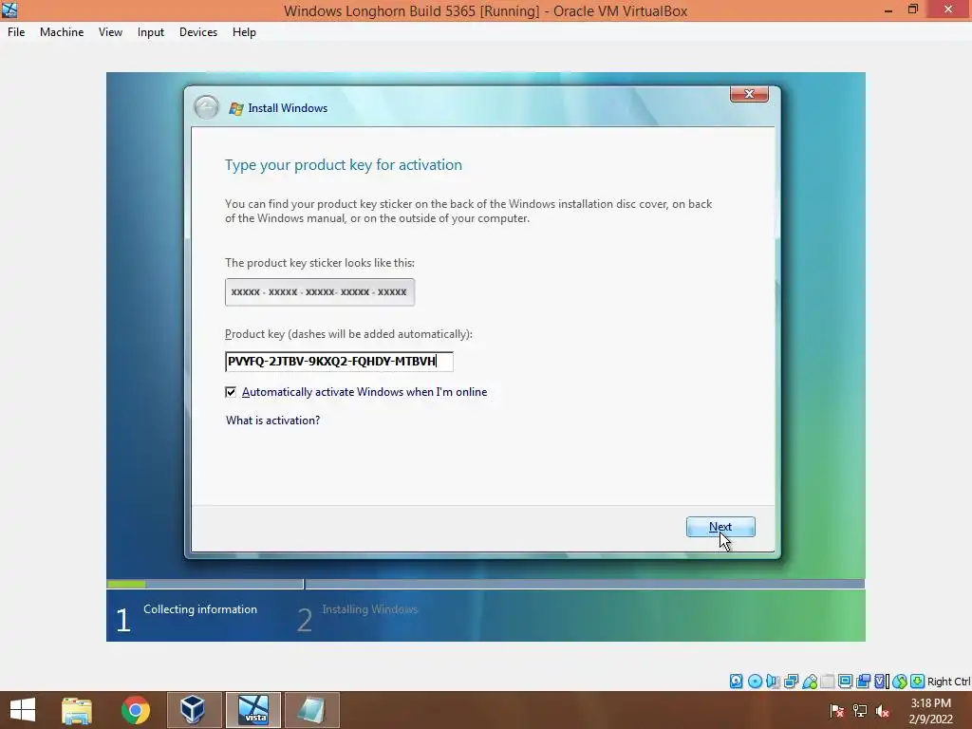Click the hard disk activity indicator icon
The image size is (972, 729).
coord(737,682)
